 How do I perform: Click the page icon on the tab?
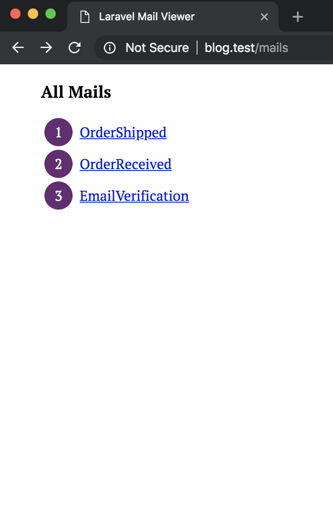tap(84, 17)
